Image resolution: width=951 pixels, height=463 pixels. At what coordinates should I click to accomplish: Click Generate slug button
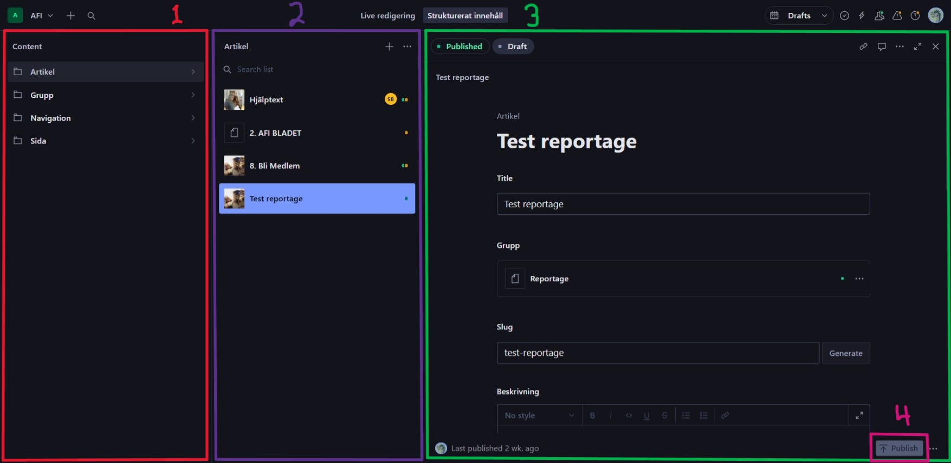pyautogui.click(x=846, y=353)
